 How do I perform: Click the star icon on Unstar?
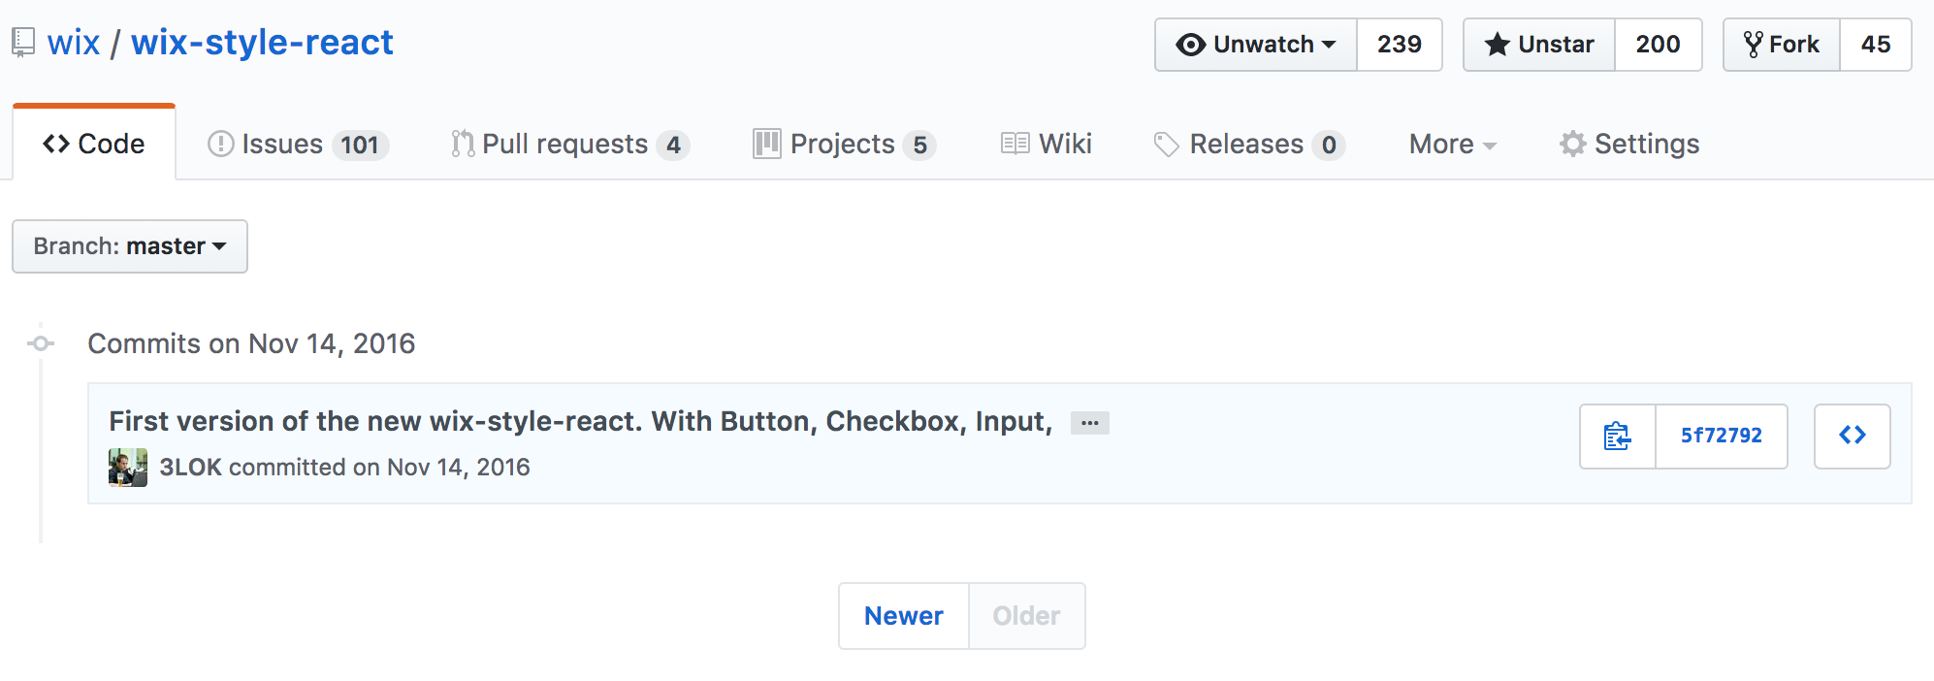click(x=1498, y=45)
